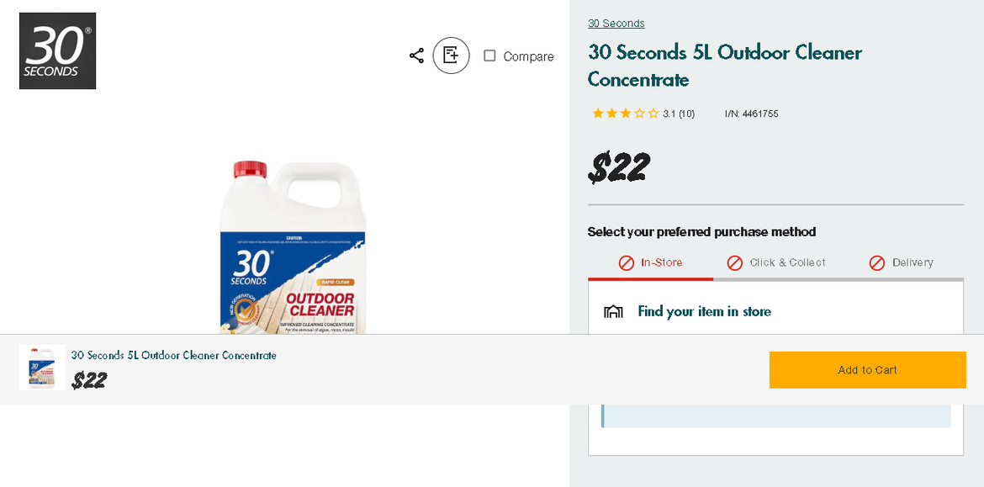Click the store icon beside Find your item
Viewport: 984px width, 487px height.
[x=613, y=311]
